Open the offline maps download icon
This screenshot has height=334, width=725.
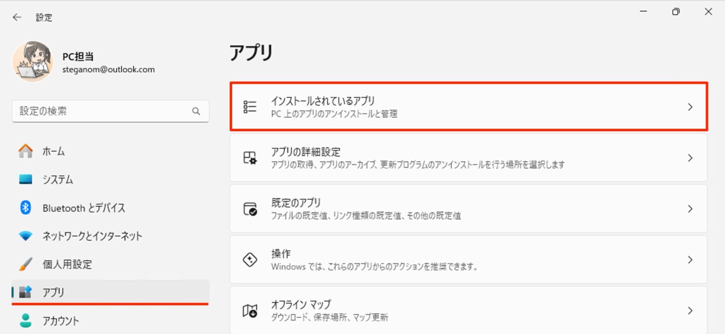coord(249,310)
